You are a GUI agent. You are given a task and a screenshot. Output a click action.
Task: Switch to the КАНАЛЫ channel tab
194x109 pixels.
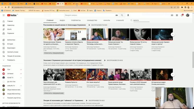(x=107, y=20)
